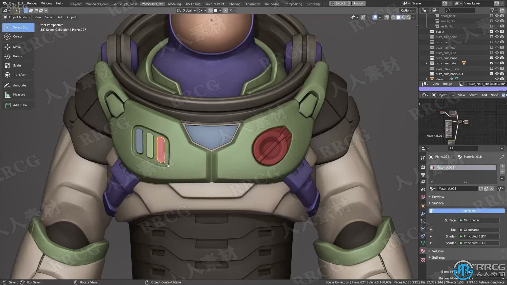Expand the Fac ColorRamp input
Screen dimensions: 507x285
point(431,230)
